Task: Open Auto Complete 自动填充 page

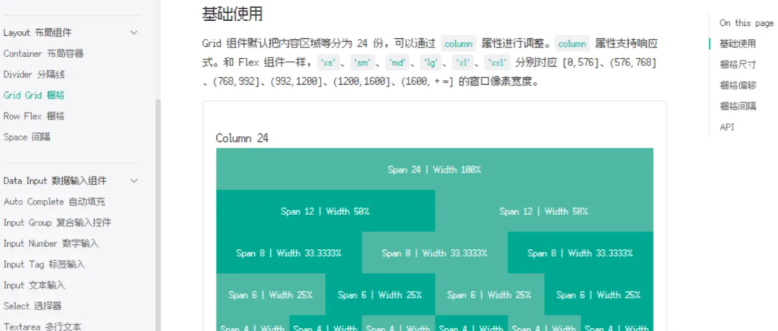Action: [54, 201]
